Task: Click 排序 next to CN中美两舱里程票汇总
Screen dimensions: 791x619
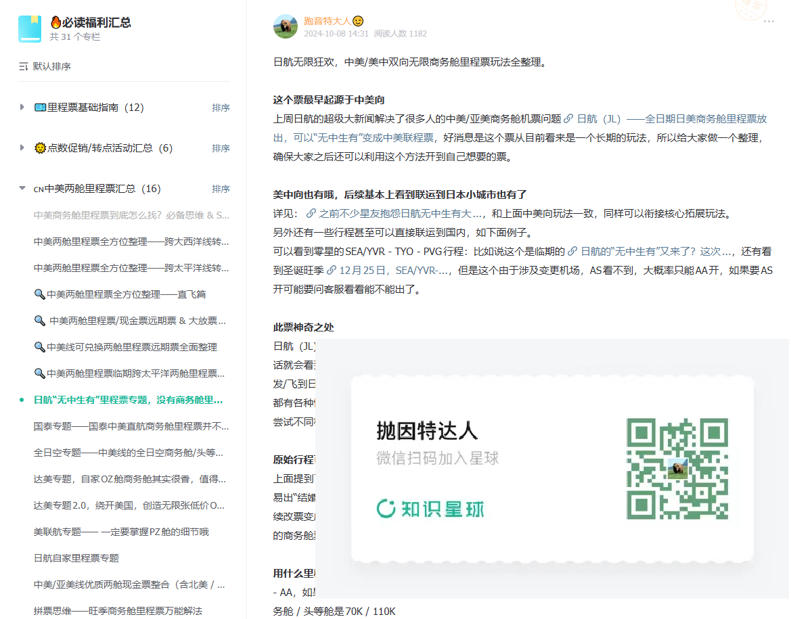Action: point(221,188)
